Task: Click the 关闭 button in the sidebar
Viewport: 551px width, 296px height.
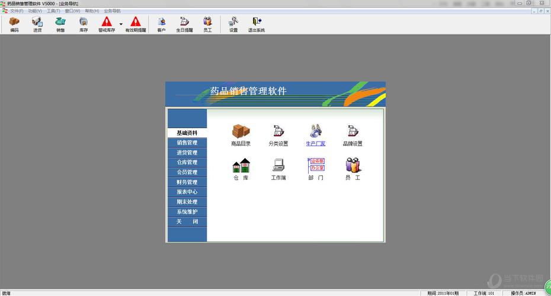Action: pyautogui.click(x=187, y=221)
